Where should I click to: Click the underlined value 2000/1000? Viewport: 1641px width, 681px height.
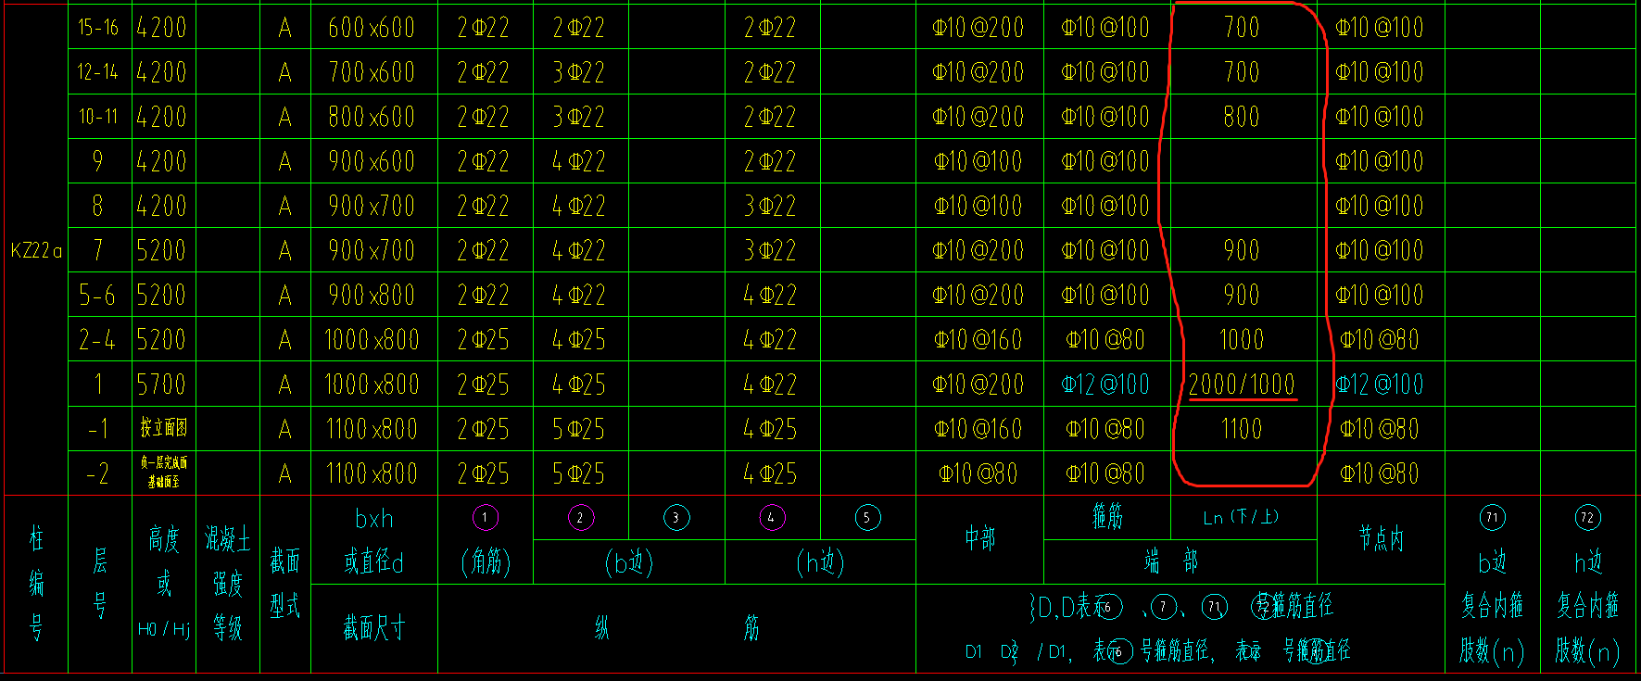tap(1242, 385)
